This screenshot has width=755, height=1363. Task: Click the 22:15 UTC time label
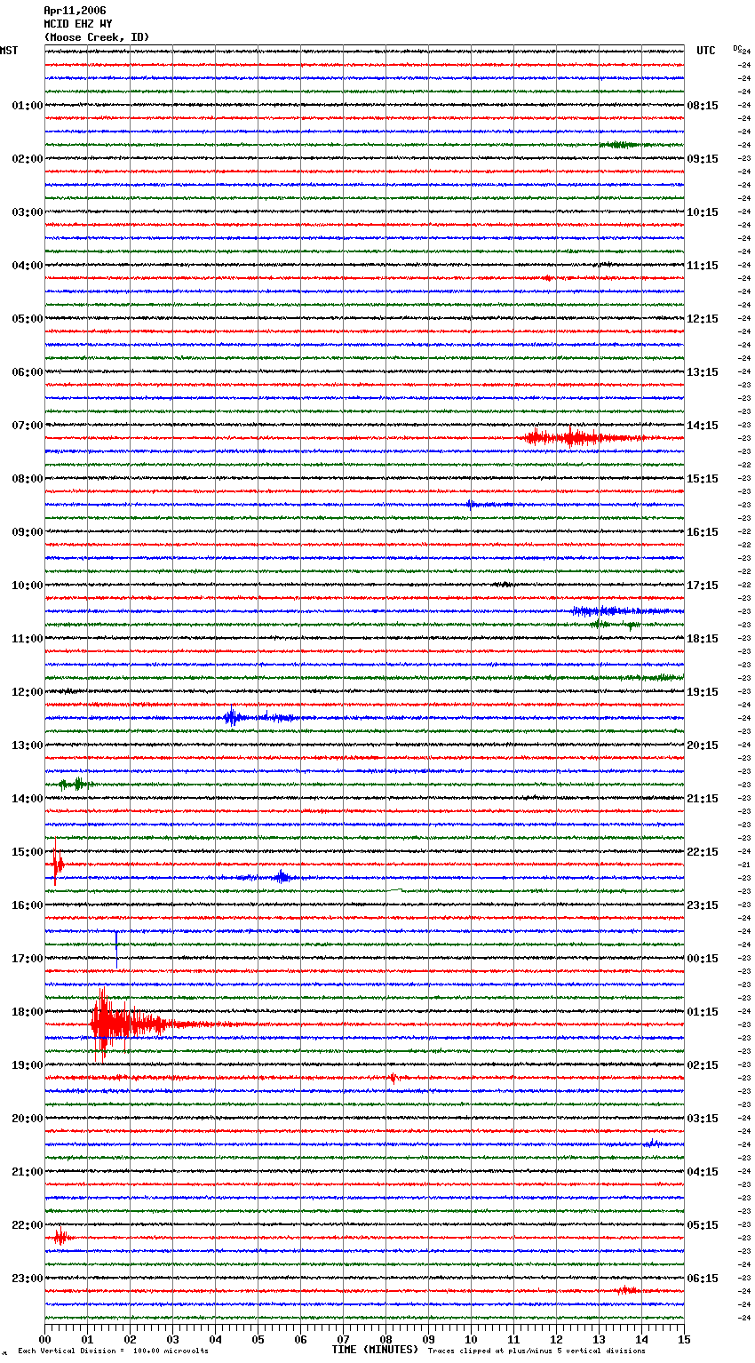[703, 852]
